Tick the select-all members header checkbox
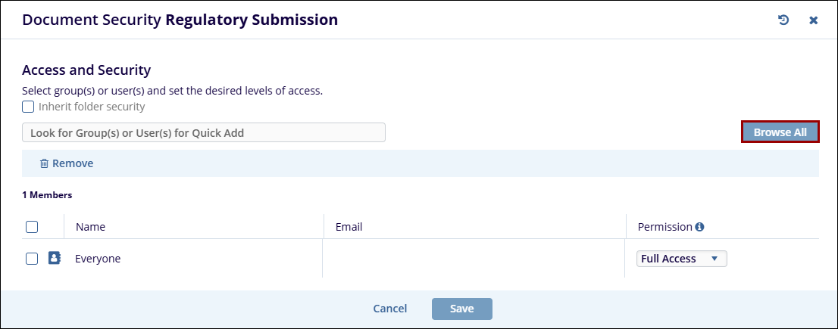This screenshot has height=329, width=838. pyautogui.click(x=32, y=227)
